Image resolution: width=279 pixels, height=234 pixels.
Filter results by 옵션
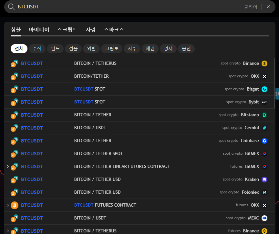[x=186, y=49]
